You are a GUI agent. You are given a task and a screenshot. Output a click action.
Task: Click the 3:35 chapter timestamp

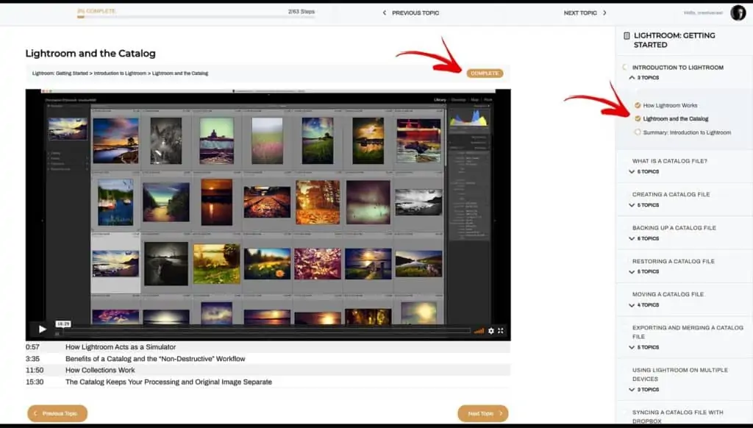32,359
